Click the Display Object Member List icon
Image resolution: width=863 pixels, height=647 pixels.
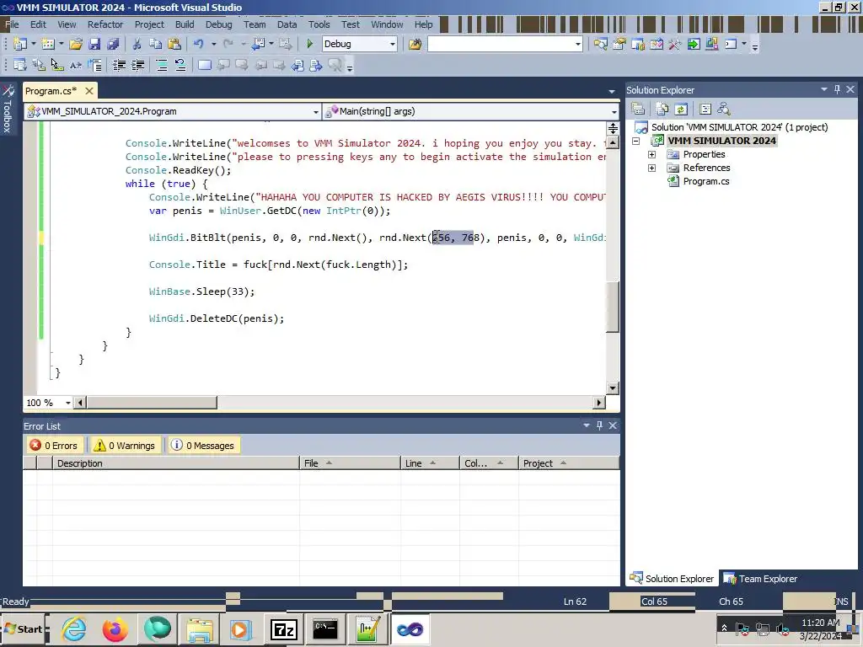click(x=20, y=66)
